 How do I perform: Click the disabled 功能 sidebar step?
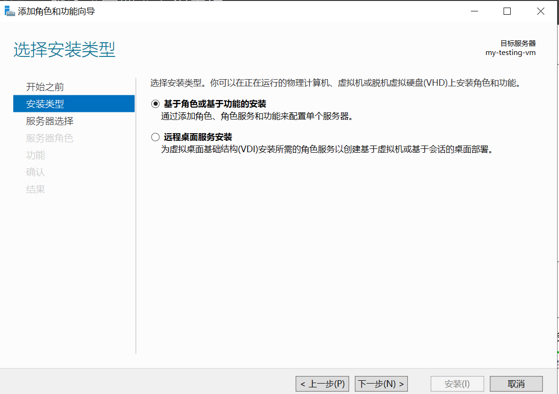tap(36, 155)
